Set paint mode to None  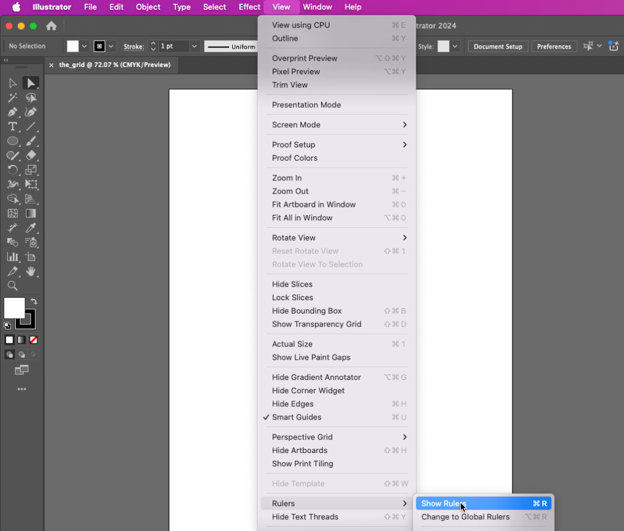tap(34, 340)
